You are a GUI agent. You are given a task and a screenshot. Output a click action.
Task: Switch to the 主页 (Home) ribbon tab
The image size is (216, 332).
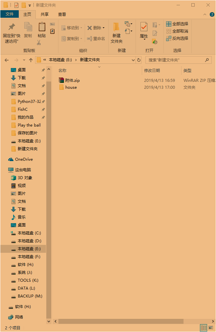point(27,14)
